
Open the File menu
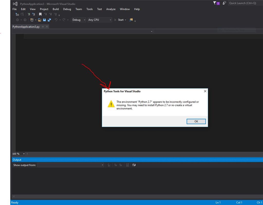[x=15, y=9]
